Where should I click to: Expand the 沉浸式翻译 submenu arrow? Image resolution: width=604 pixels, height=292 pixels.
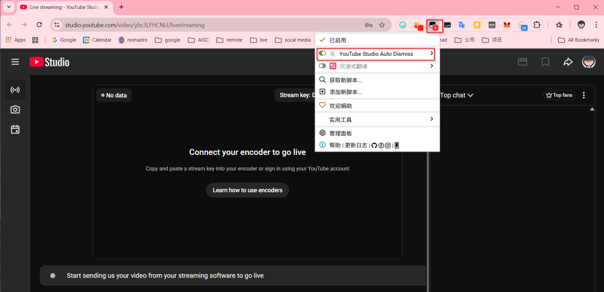431,66
